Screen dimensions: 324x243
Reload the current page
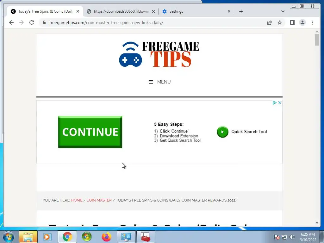tap(32, 22)
